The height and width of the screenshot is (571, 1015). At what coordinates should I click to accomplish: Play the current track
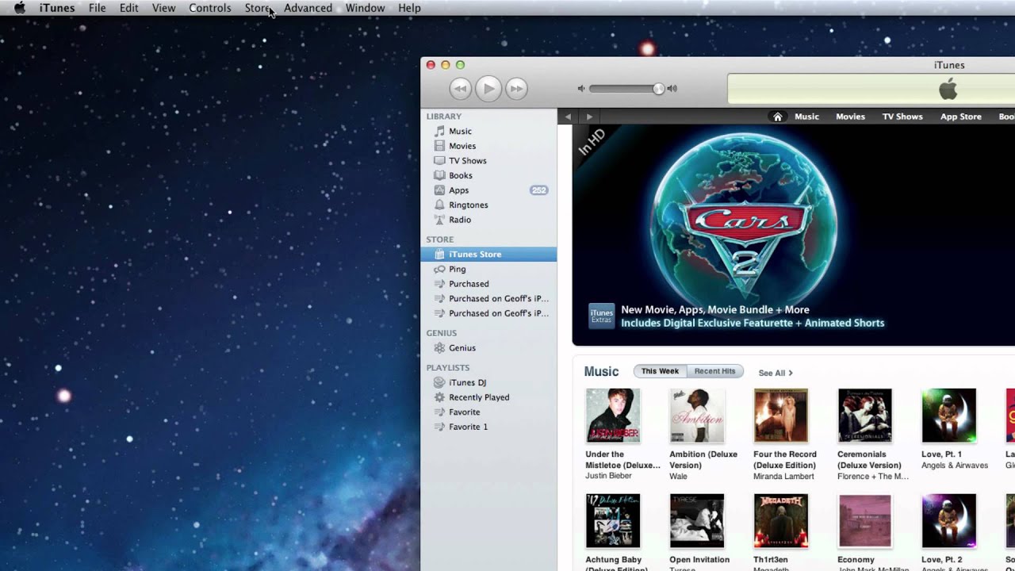(488, 89)
